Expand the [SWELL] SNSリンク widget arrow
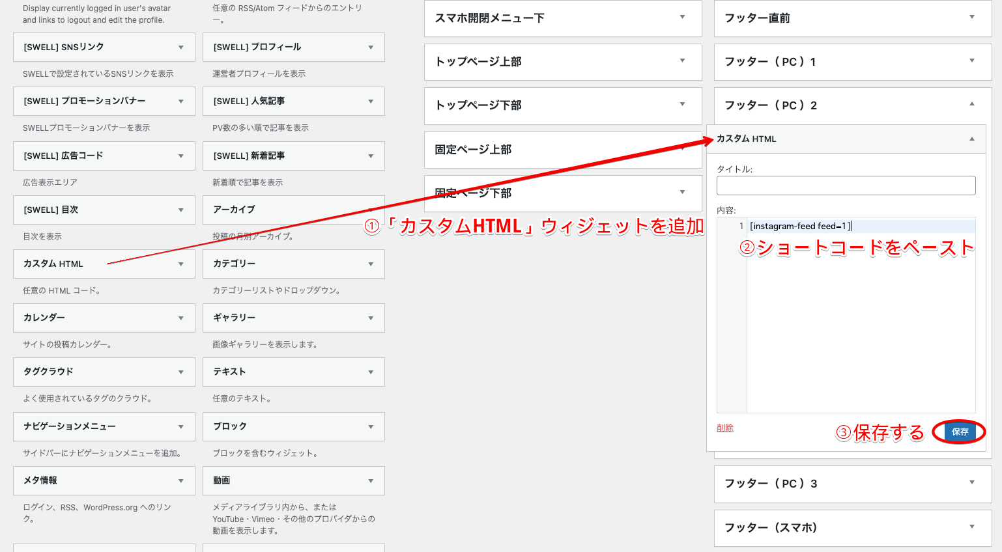Image resolution: width=1002 pixels, height=552 pixels. tap(181, 48)
